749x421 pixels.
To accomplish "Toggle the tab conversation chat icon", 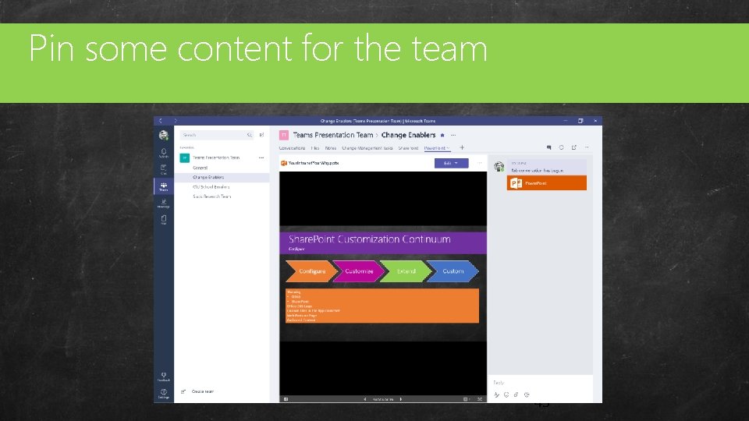I will point(548,147).
